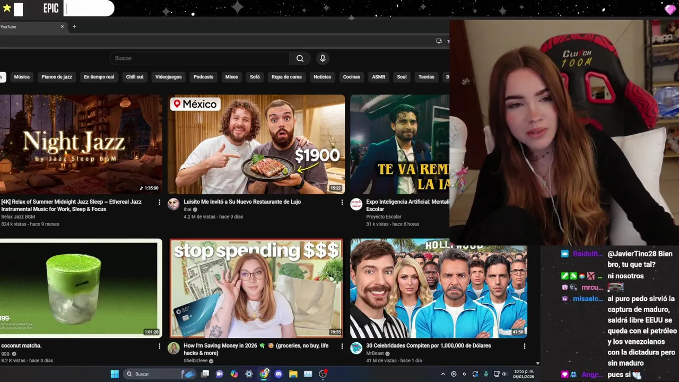
Task: Open title How I'm Saving Money in 2026
Action: tap(256, 349)
